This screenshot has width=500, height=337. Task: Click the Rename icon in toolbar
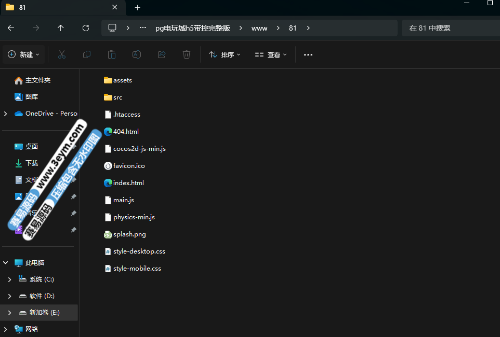tap(137, 54)
